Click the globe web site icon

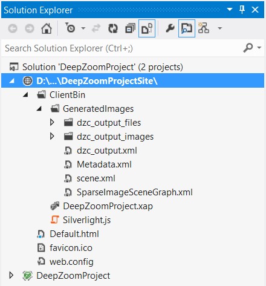tap(28, 81)
